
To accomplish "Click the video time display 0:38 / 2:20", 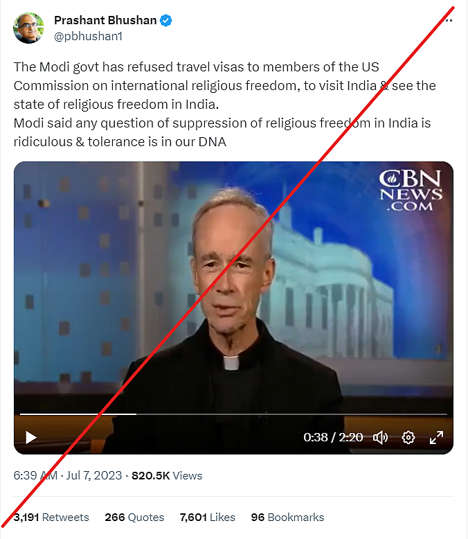I will (x=333, y=437).
